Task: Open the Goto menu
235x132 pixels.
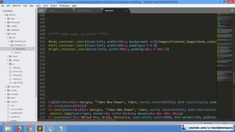Action: 39,6
